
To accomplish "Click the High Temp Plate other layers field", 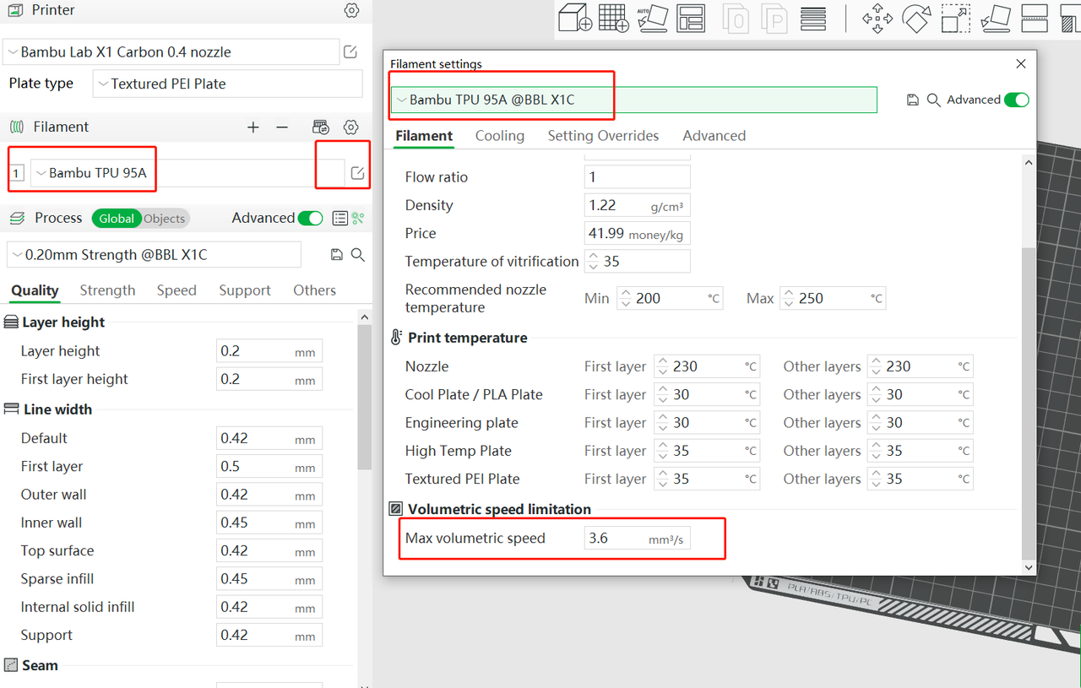I will (920, 451).
